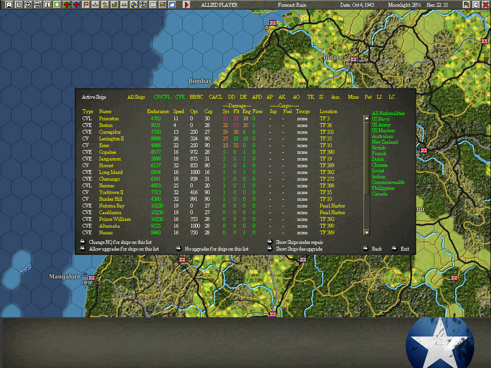Click red plane on green background icon

tap(67, 5)
